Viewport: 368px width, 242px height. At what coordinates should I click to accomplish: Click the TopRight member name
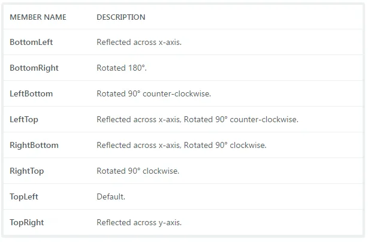coord(27,223)
